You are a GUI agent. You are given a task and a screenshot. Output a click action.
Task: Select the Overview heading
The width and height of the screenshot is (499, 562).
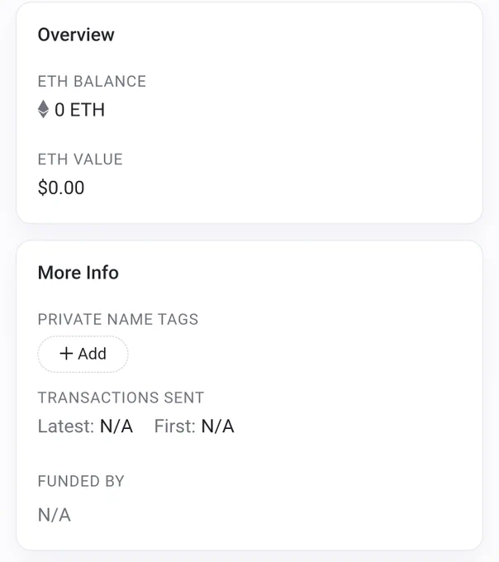76,35
